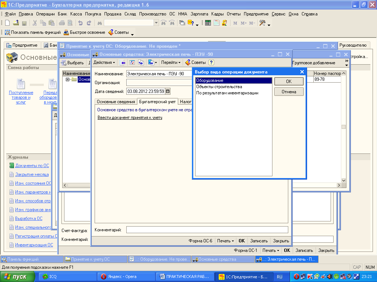Screen dimensions: 377x282
Task: Expand the Основные tree node
Action: point(68,79)
